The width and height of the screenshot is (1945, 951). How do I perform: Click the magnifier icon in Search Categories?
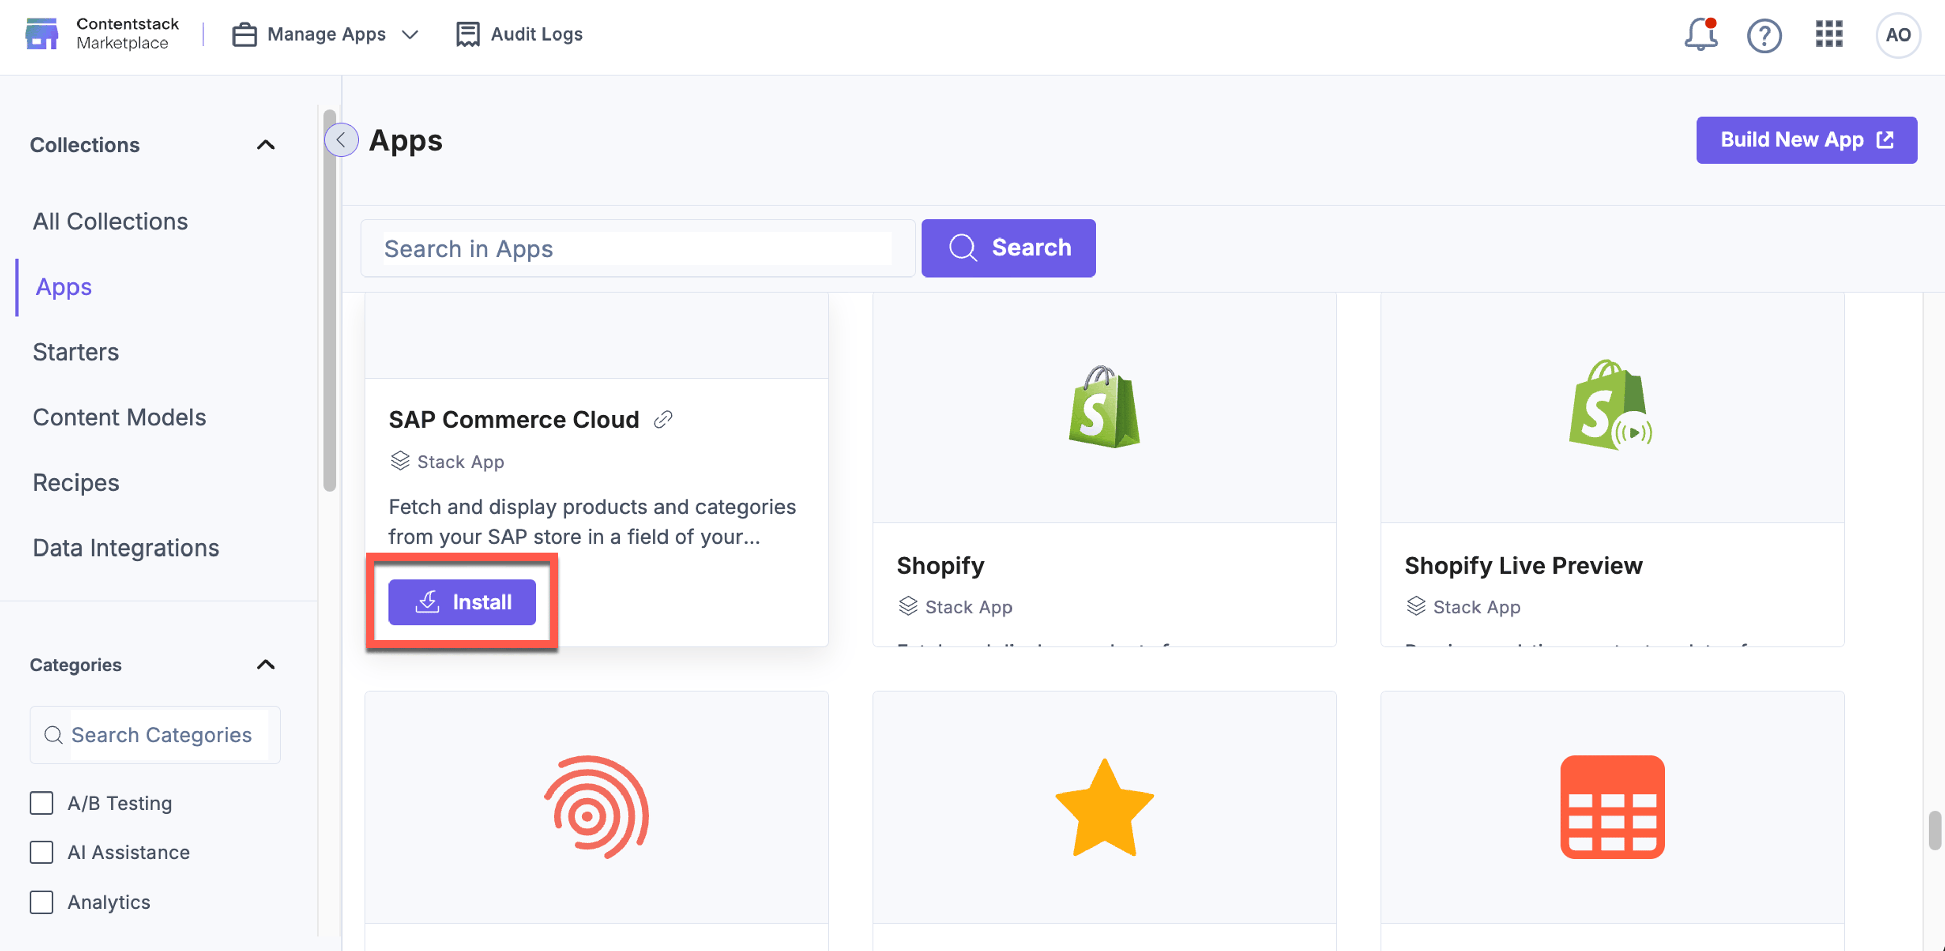53,734
